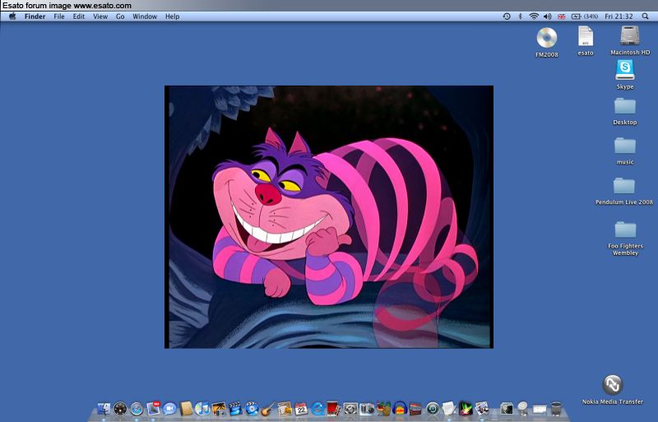Click the Fri 21:32 clock
The image size is (658, 422).
click(x=619, y=16)
